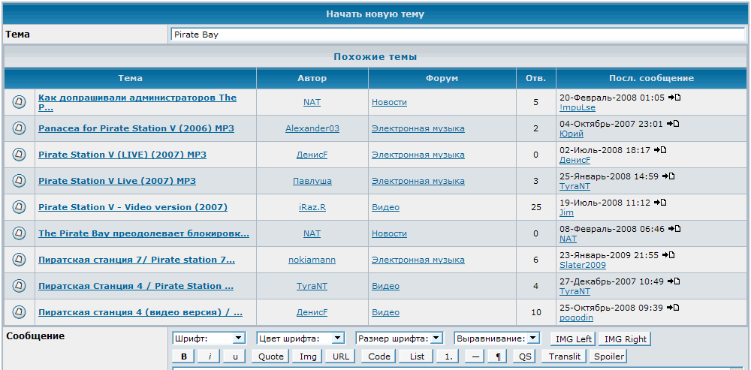
Task: Go to last post icon for 27-Декабрь-2007
Action: pos(674,281)
